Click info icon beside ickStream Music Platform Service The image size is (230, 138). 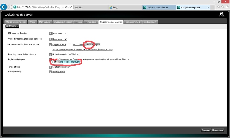(50, 45)
